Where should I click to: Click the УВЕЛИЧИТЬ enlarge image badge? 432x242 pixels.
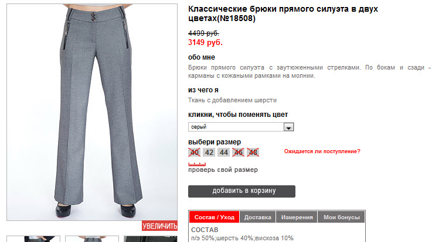(x=160, y=226)
